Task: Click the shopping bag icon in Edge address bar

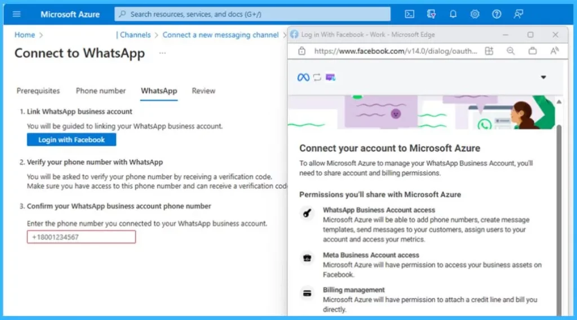Action: pos(532,51)
